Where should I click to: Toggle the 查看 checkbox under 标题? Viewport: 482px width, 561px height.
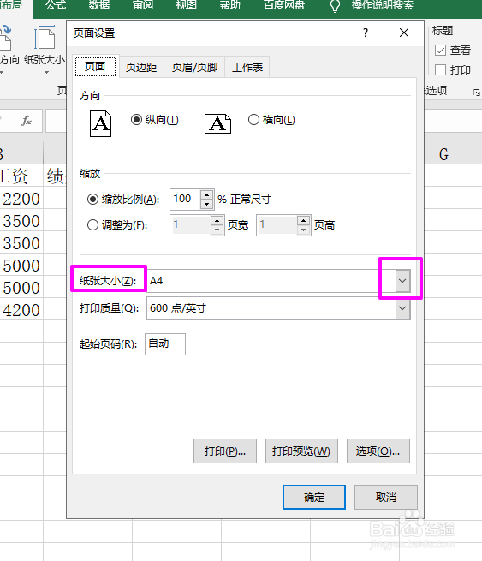click(x=441, y=50)
